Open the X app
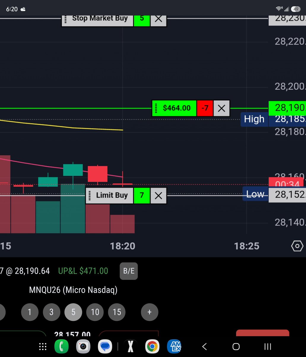 [x=130, y=347]
